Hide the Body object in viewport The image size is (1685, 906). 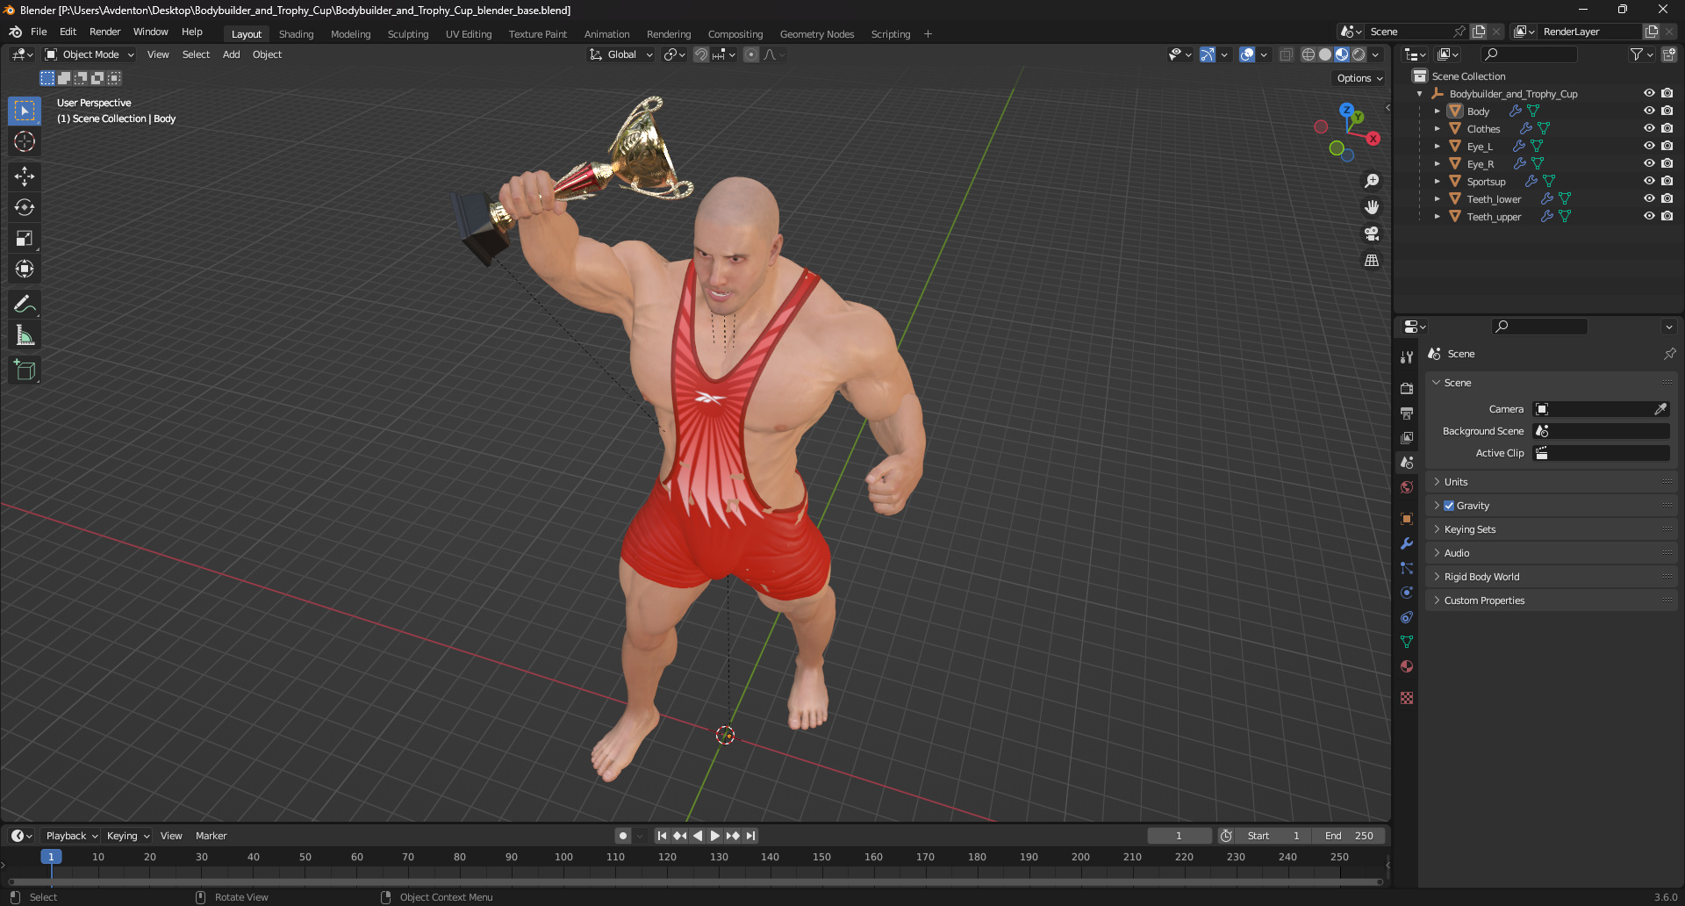coord(1649,111)
